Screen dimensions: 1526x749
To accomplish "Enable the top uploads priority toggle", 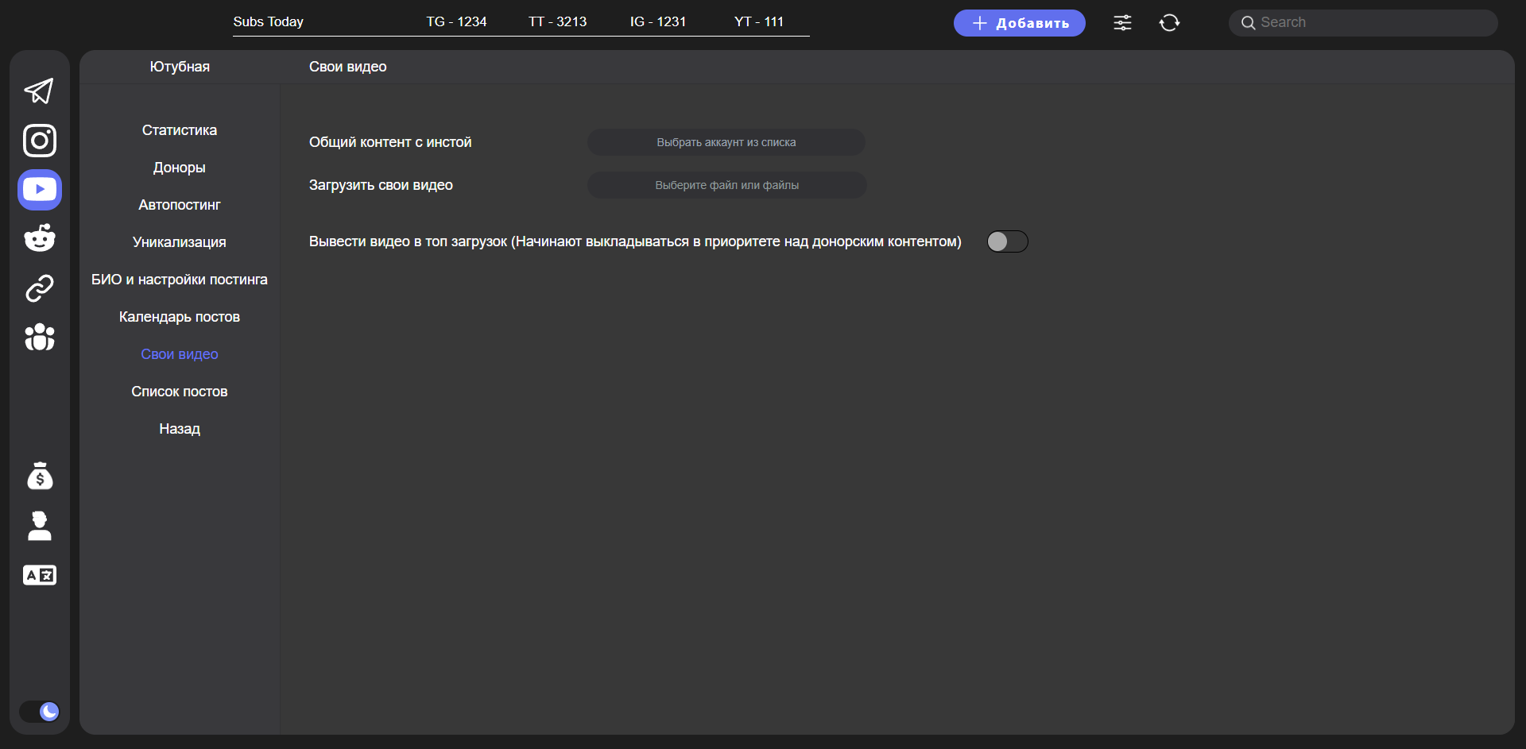I will [1007, 241].
